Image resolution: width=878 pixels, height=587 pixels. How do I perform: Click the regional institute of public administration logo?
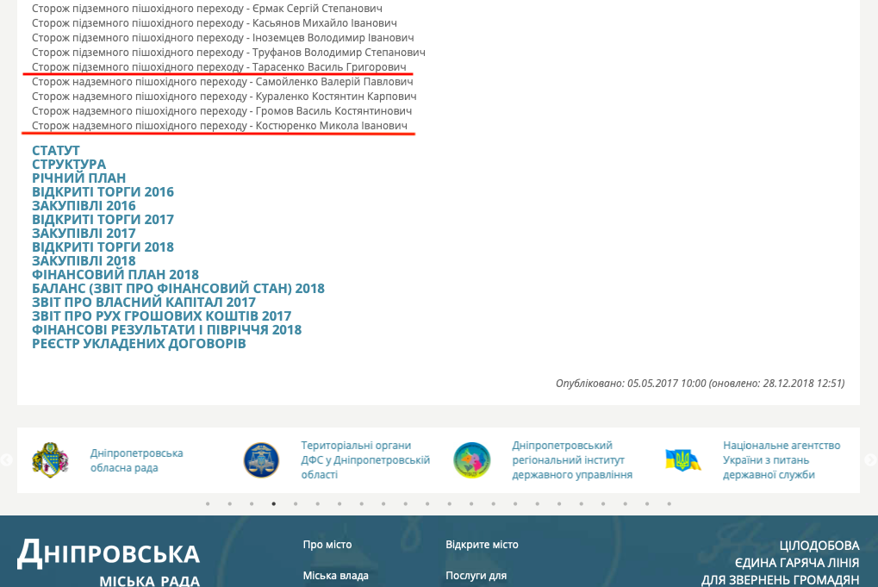tap(472, 460)
